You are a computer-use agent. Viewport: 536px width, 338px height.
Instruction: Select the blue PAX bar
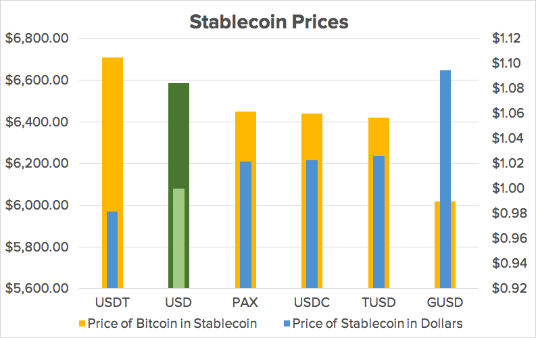click(245, 225)
